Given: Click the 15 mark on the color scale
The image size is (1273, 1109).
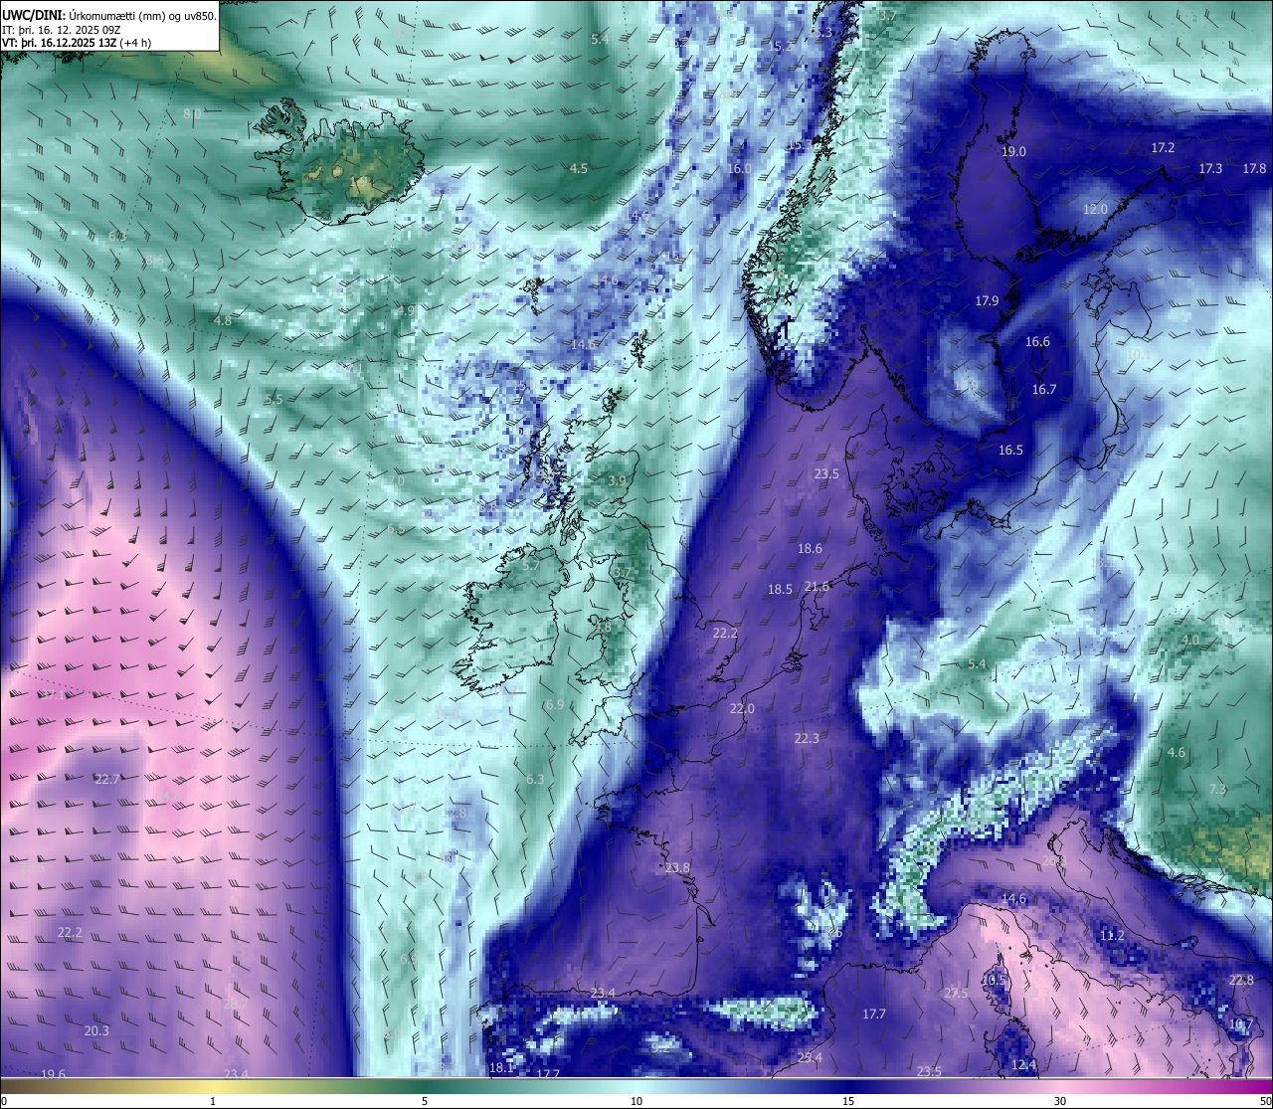Looking at the screenshot, I should coord(848,1100).
